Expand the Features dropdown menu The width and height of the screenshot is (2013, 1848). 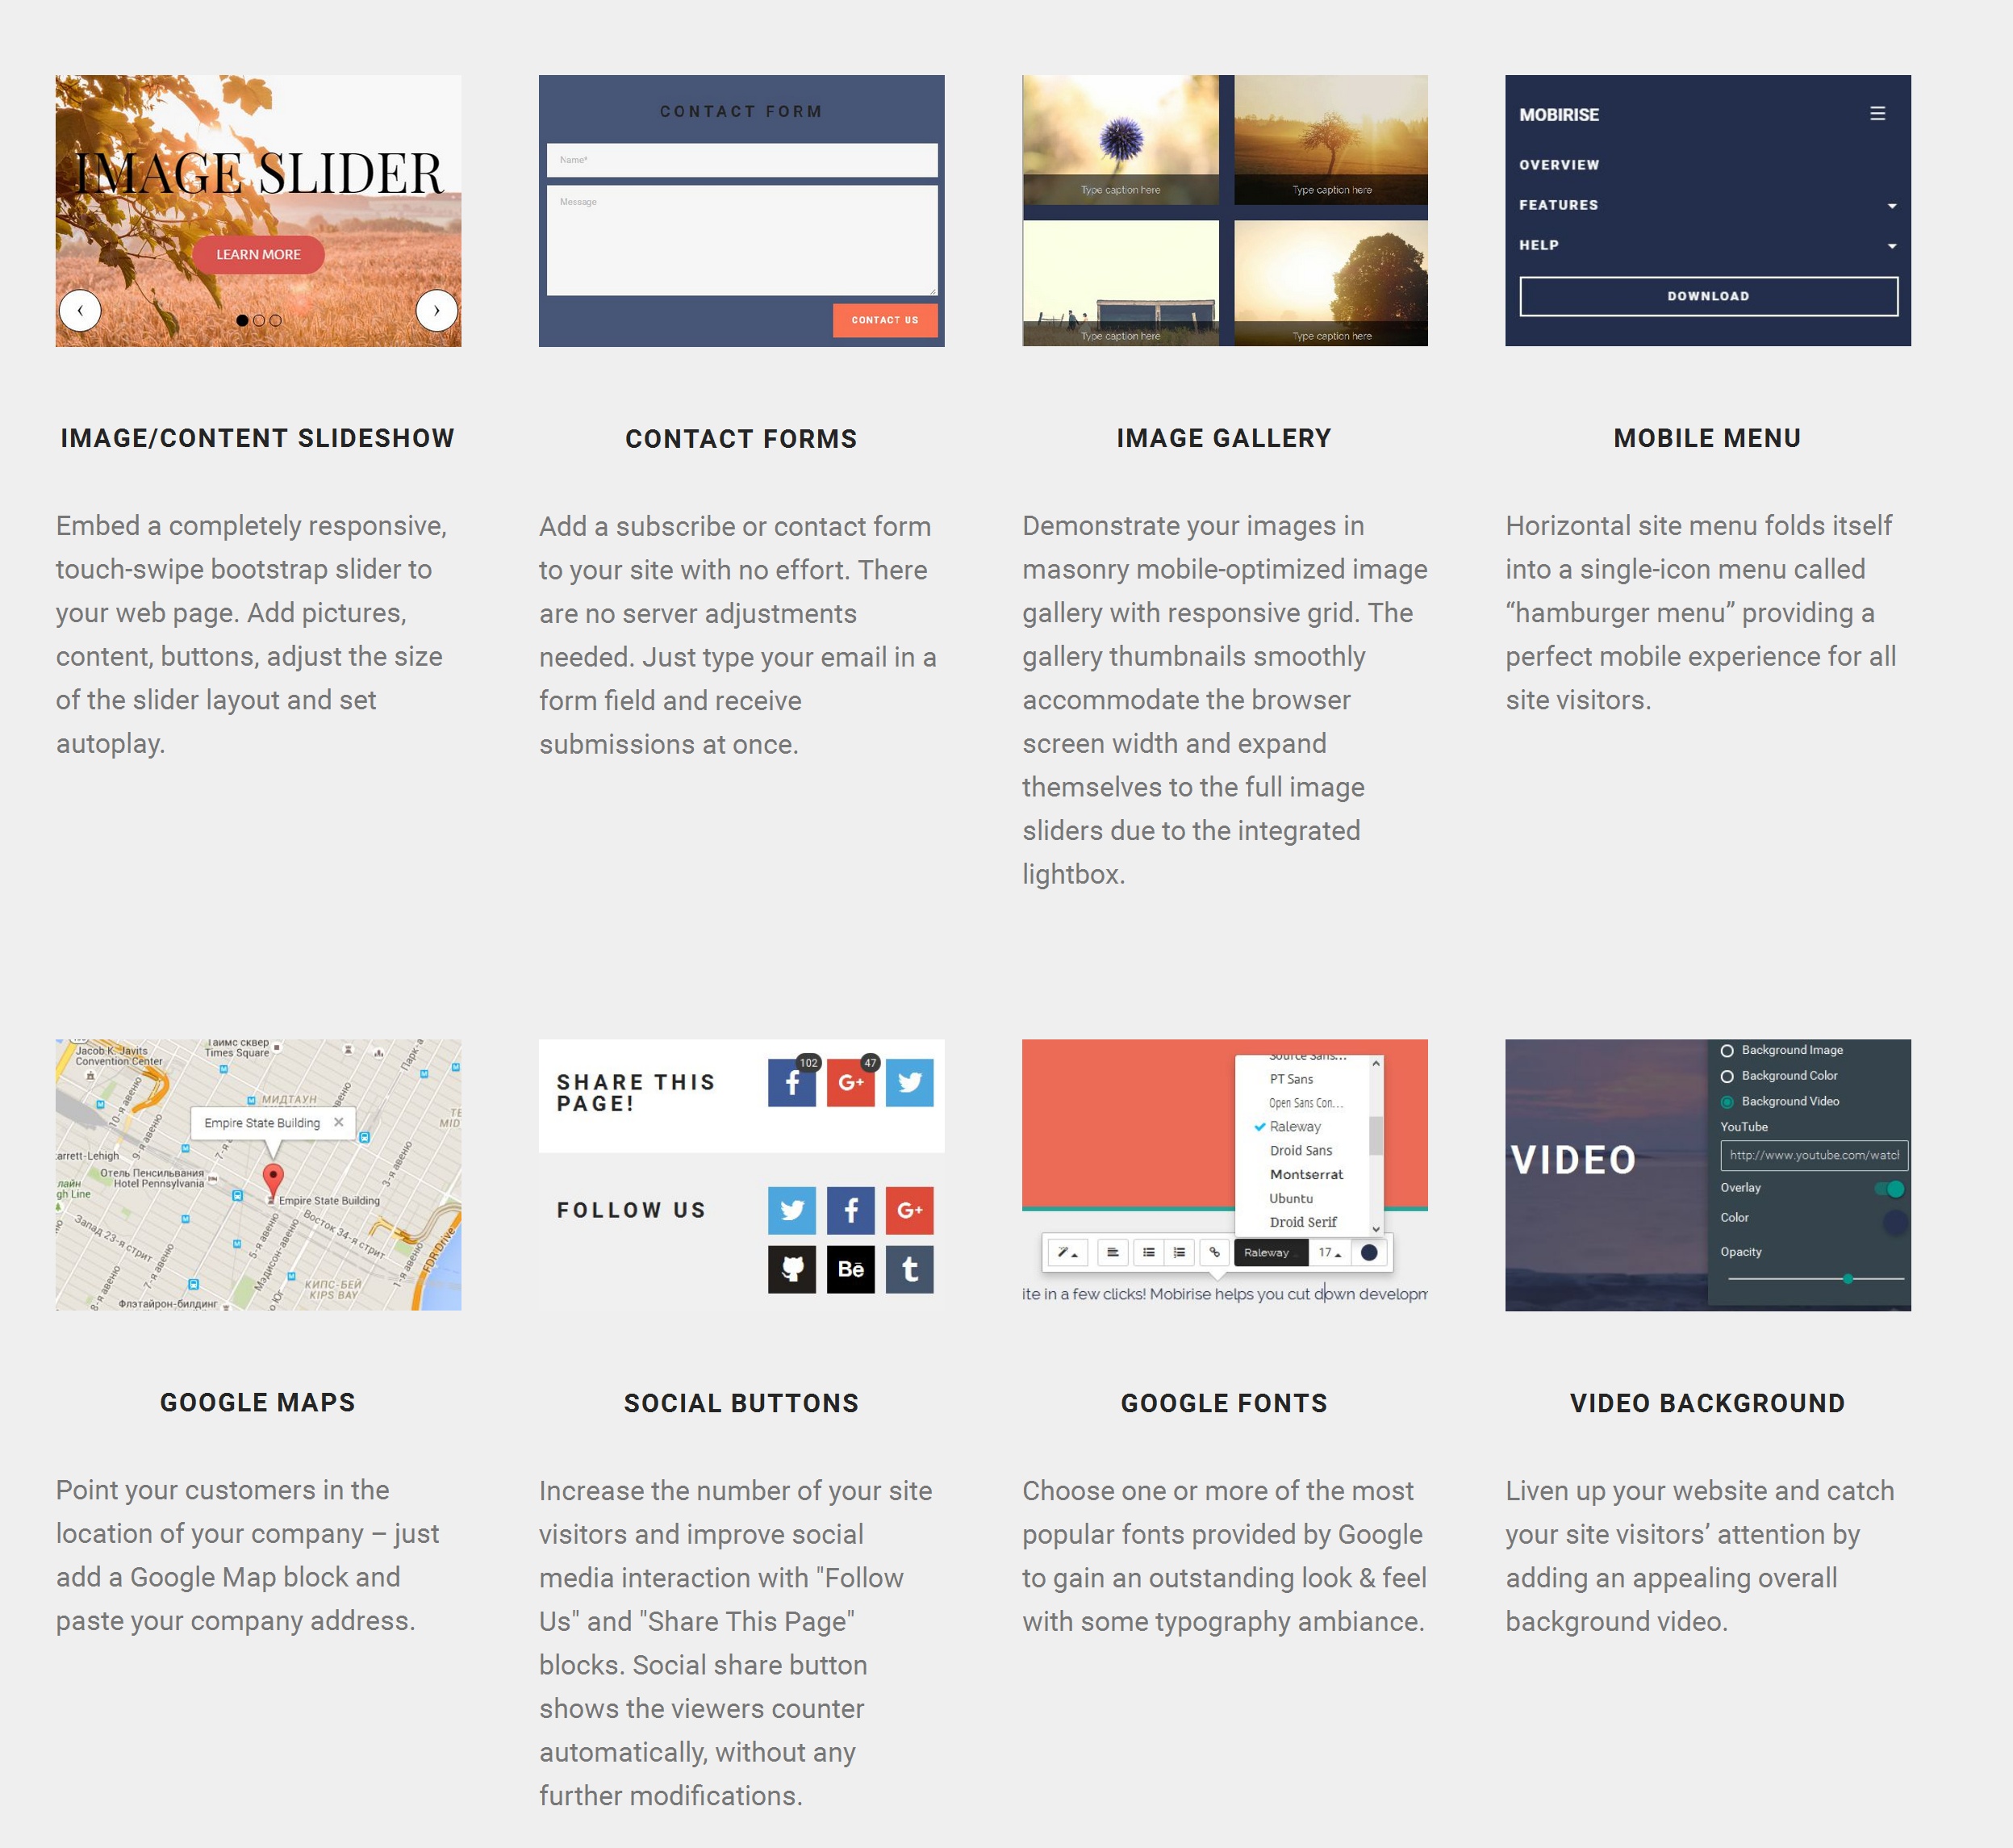[1892, 207]
